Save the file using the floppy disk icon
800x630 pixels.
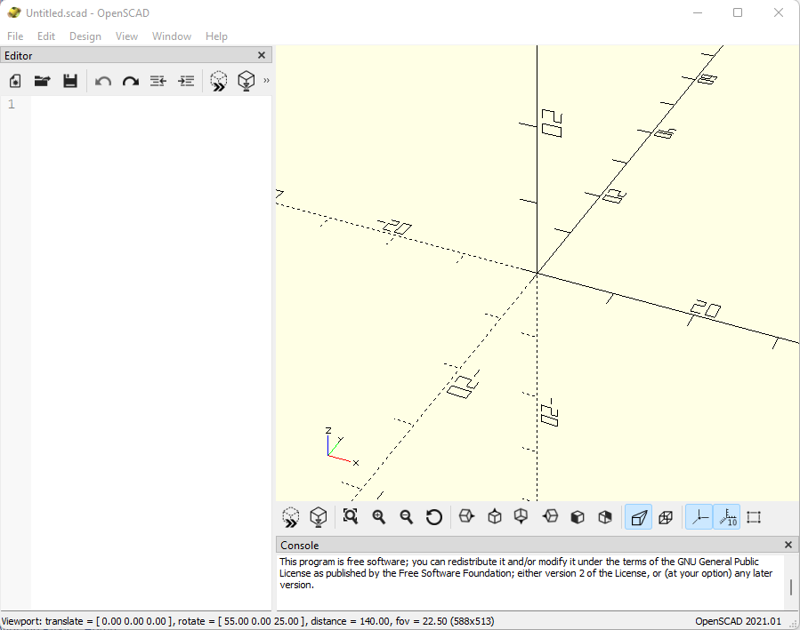70,81
